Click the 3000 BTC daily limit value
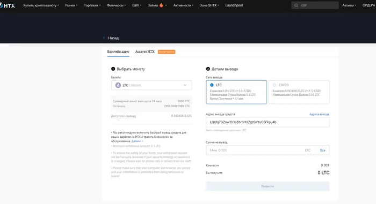Viewport: 376px width, 204px height. [184, 101]
